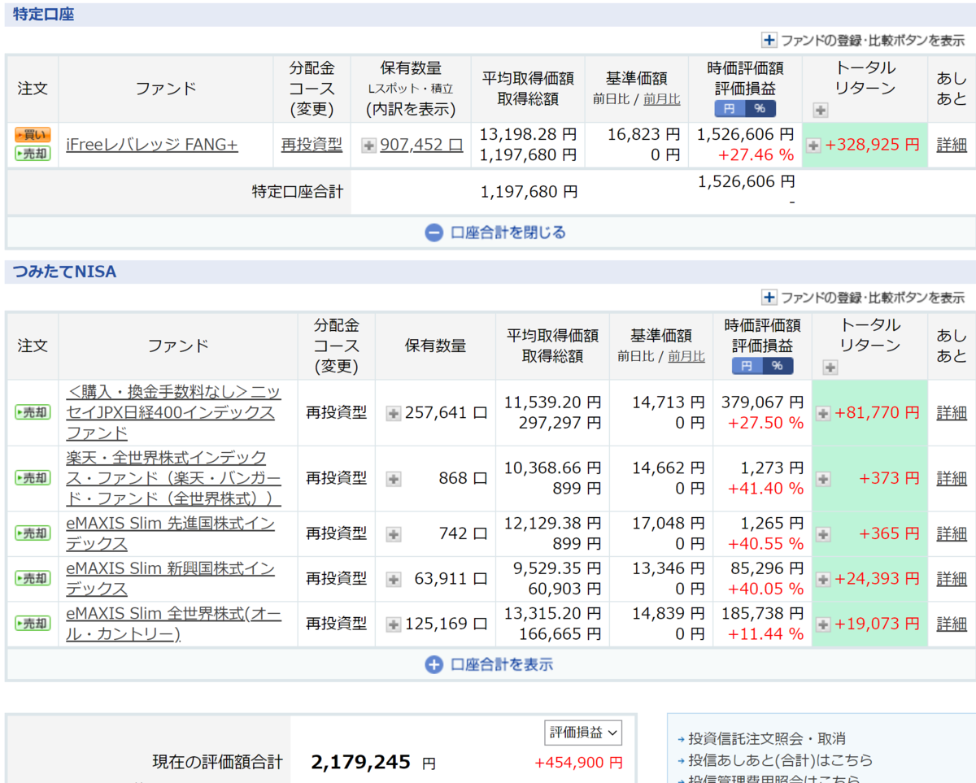The height and width of the screenshot is (783, 976).
Task: Open eMAXIS Slim 新興国株式インデックス link
Action: pyautogui.click(x=170, y=578)
